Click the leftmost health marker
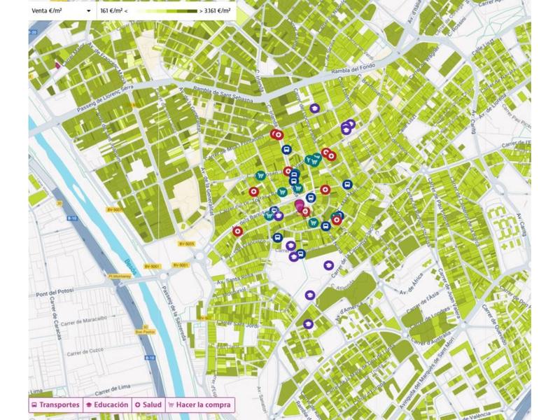 tap(238, 230)
